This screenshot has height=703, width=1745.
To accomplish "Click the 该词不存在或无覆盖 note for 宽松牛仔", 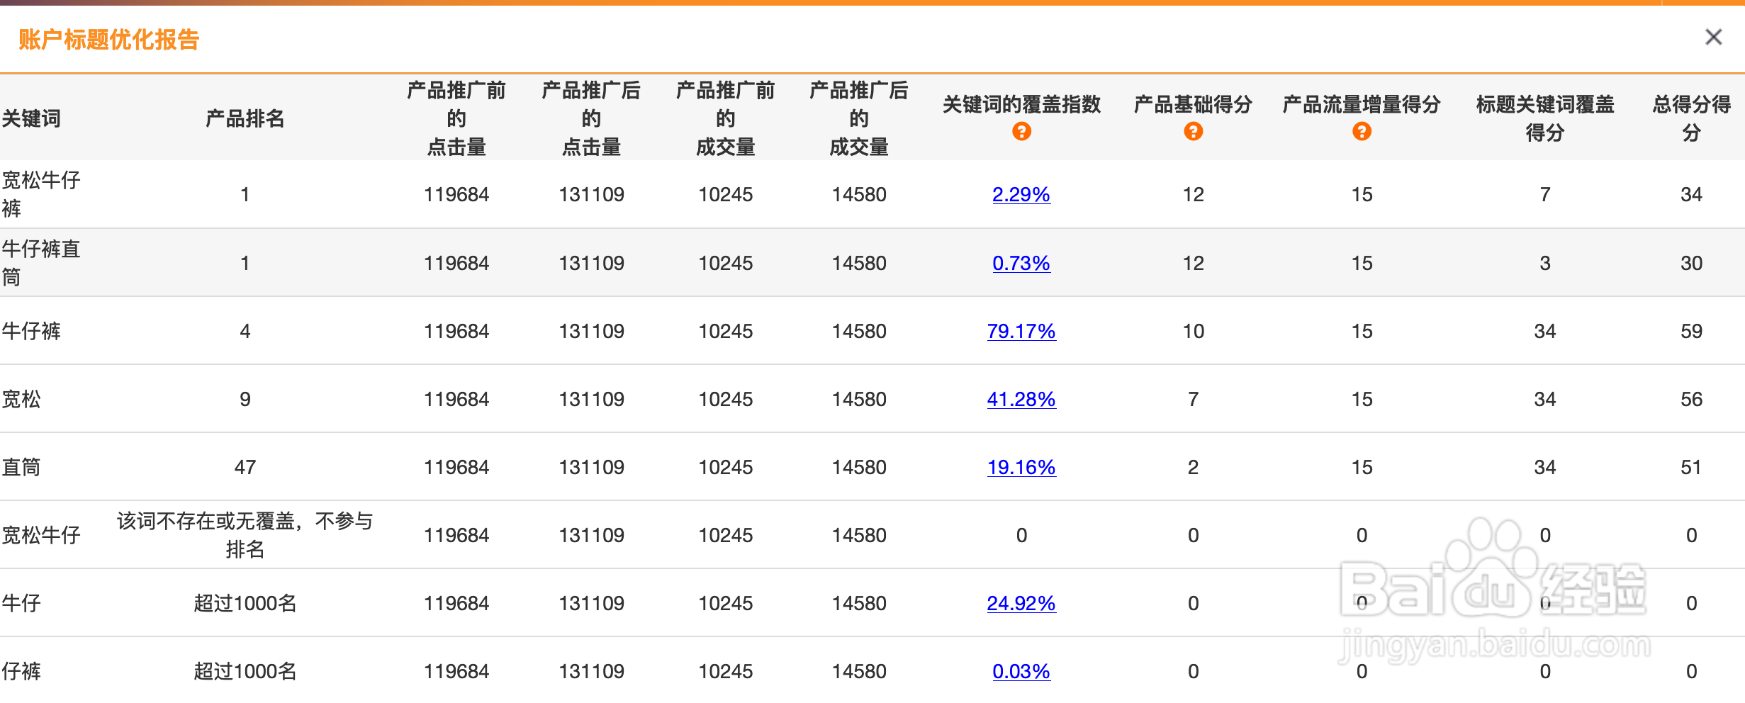I will click(245, 534).
